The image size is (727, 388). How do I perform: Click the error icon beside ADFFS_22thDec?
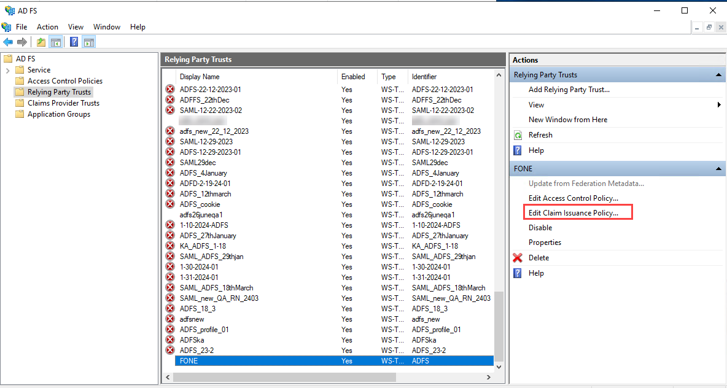tap(170, 99)
